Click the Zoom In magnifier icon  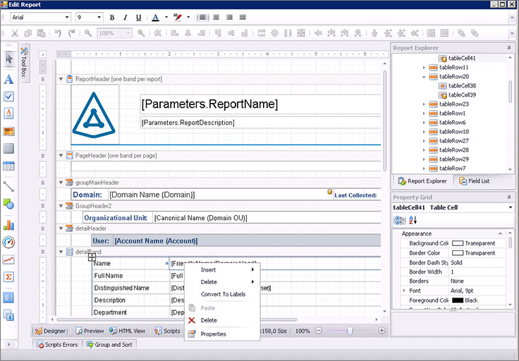click(x=141, y=33)
